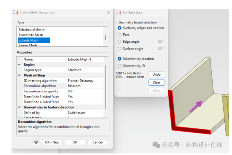
Task: Click the OK - New button
Action: pyautogui.click(x=52, y=142)
